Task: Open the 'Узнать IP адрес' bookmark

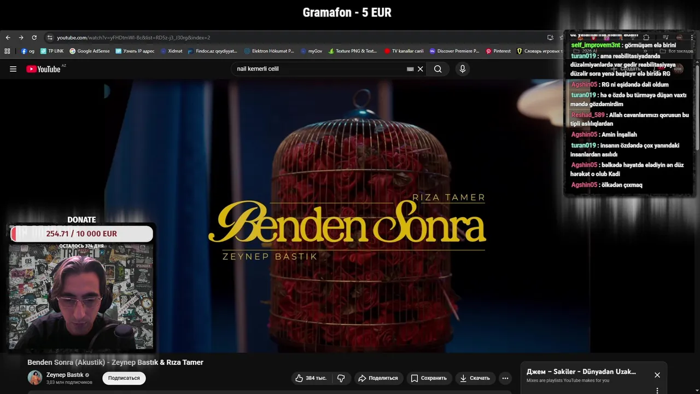Action: (135, 51)
